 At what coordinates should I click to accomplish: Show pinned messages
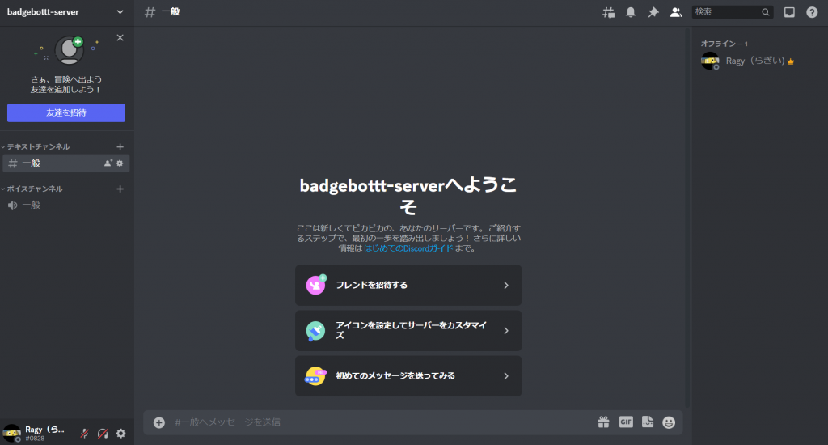pyautogui.click(x=653, y=12)
